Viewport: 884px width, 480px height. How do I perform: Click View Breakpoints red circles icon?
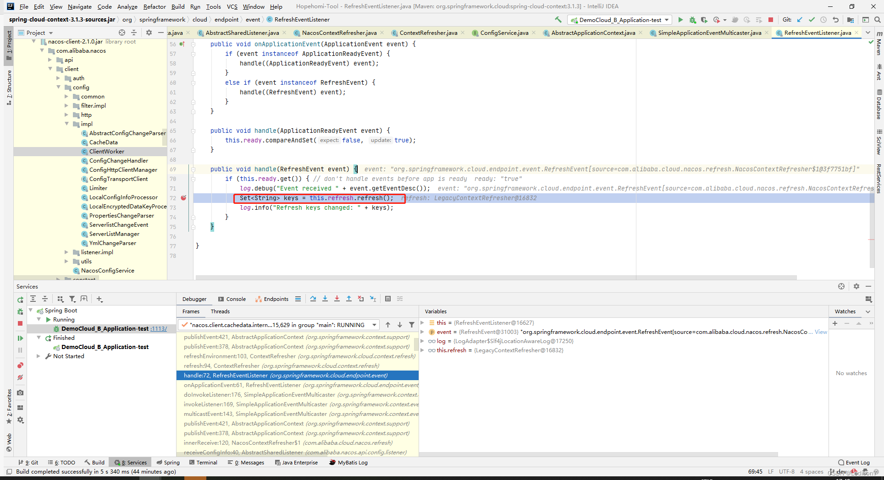click(20, 365)
